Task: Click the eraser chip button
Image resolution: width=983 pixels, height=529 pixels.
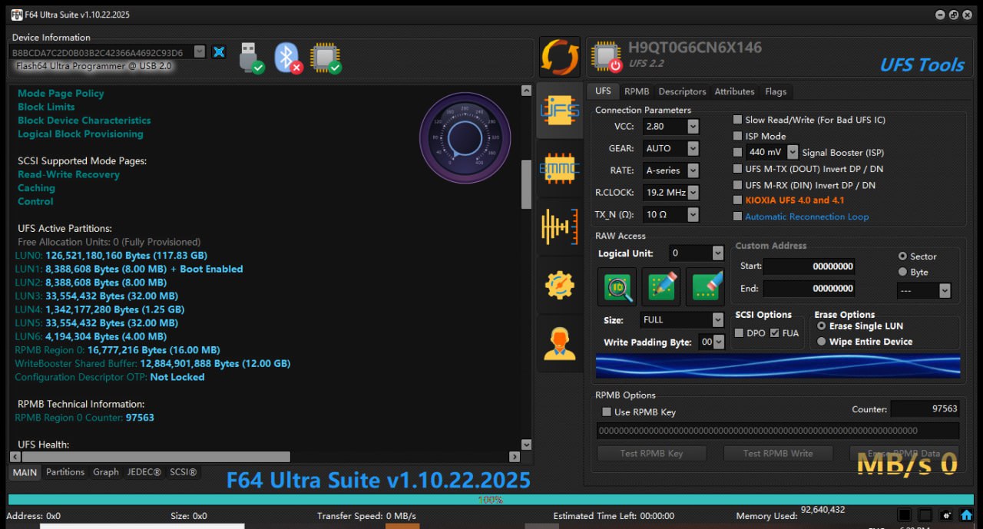Action: (x=705, y=286)
